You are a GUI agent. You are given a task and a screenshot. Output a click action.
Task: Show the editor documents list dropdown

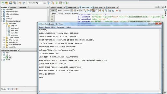pos(160,7)
